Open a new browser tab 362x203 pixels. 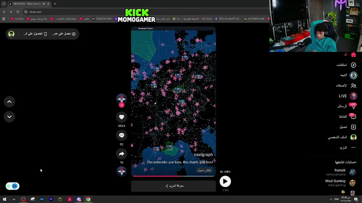(x=55, y=4)
